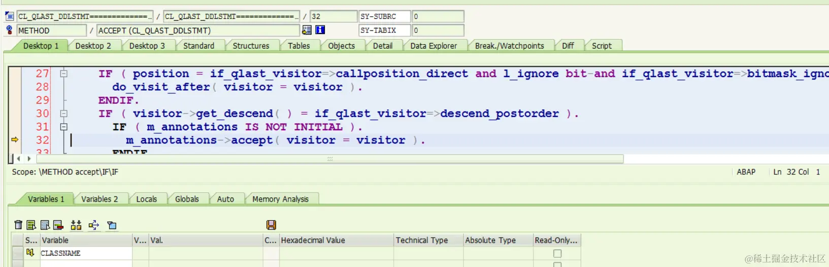Open the Desktop 3 tab
Image resolution: width=829 pixels, height=267 pixels.
(x=147, y=46)
